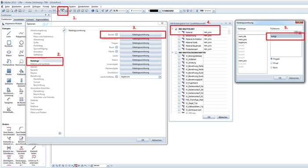Click the save diskette toolbar icon

pos(20,11)
